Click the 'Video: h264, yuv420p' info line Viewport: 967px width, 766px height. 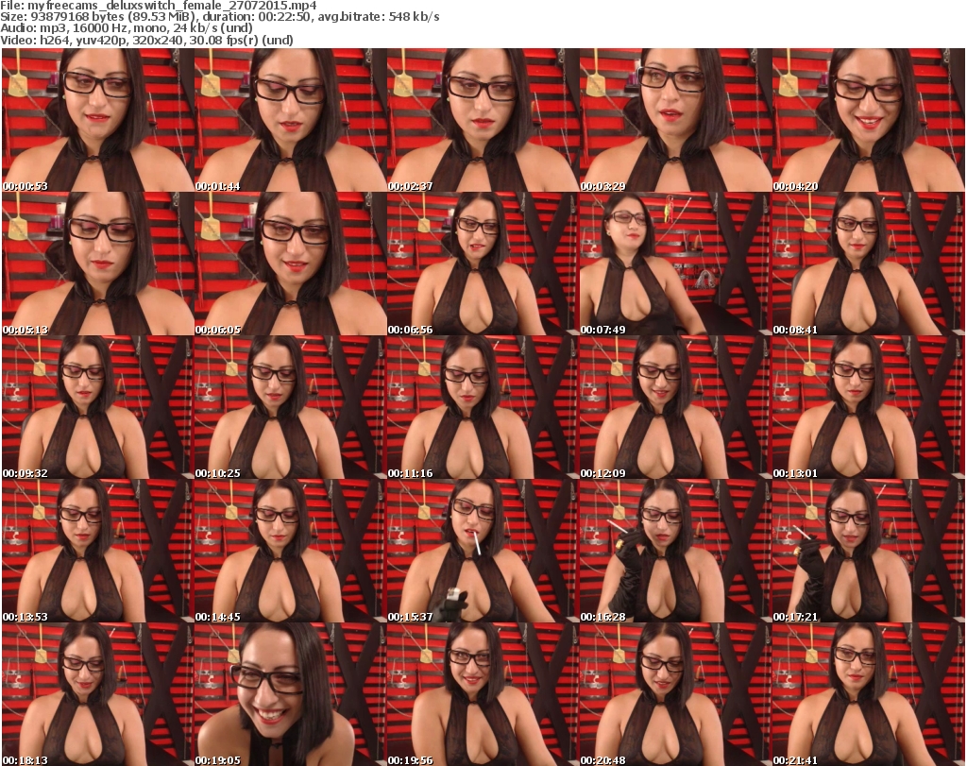pos(146,40)
